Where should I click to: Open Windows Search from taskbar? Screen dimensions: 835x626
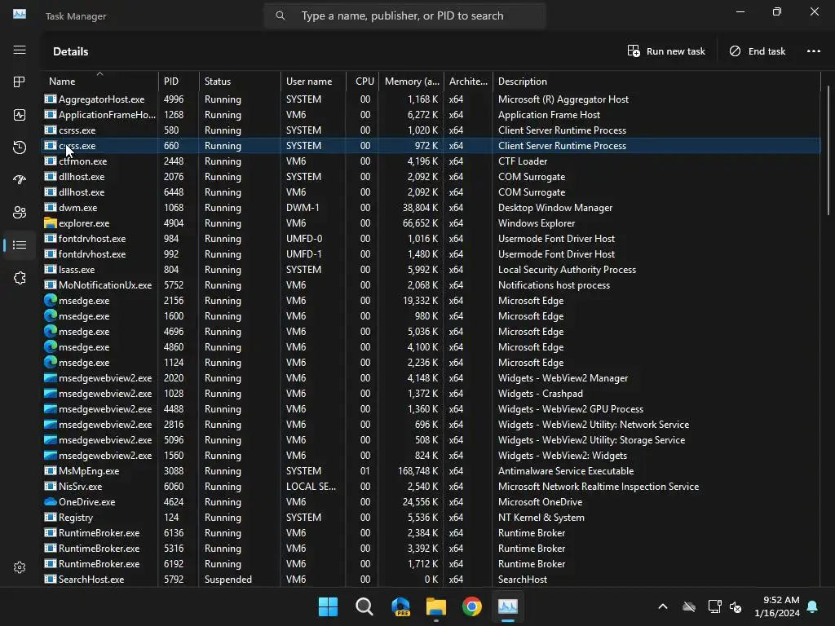point(364,606)
